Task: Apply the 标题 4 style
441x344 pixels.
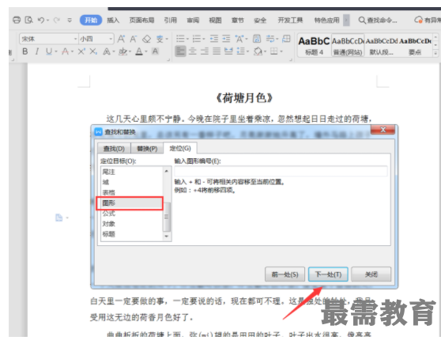Action: [314, 46]
